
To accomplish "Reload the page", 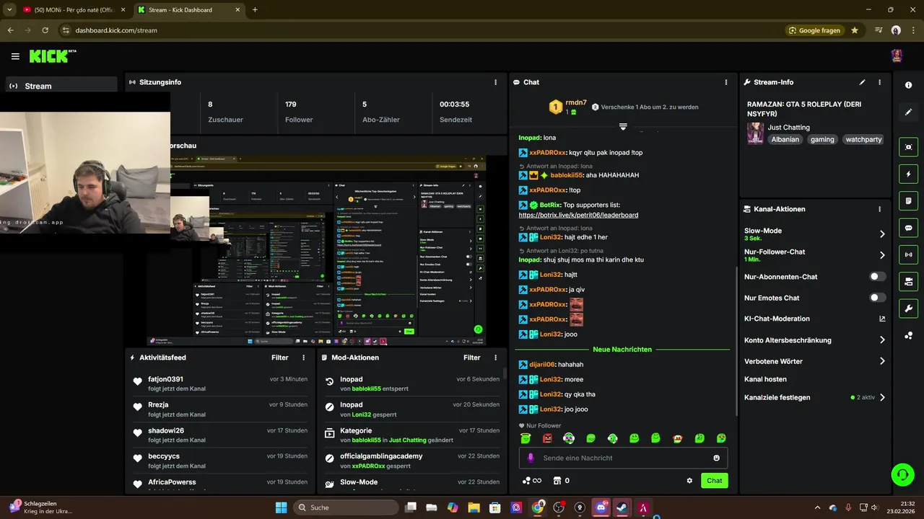I will (45, 30).
